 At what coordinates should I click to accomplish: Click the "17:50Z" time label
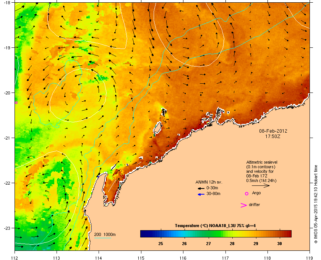(x=273, y=136)
